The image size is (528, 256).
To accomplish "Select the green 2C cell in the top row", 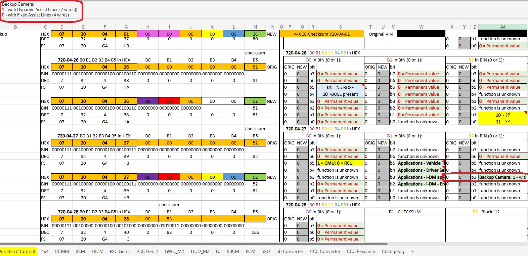I will [x=255, y=34].
